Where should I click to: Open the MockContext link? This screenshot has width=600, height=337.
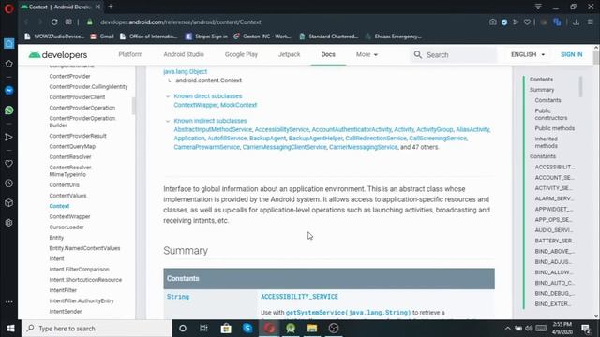238,105
